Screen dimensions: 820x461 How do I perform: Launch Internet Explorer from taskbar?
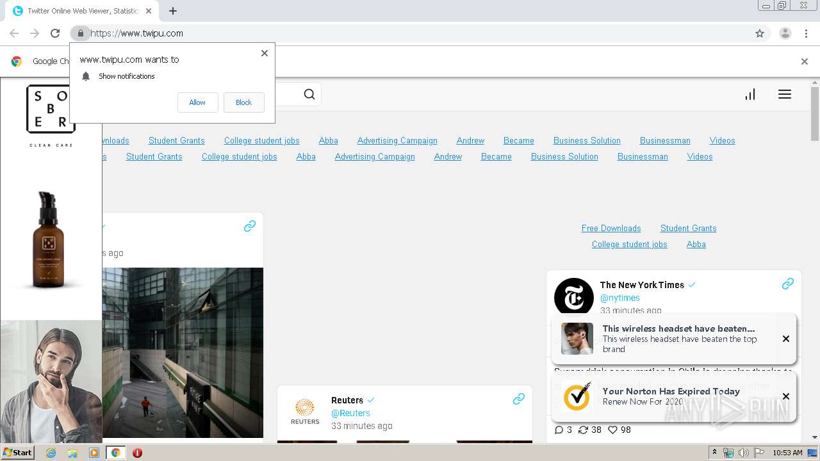[51, 453]
